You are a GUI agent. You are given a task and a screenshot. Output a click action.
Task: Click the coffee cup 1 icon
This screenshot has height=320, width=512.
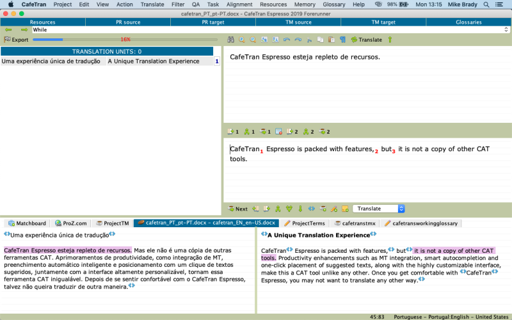(265, 132)
